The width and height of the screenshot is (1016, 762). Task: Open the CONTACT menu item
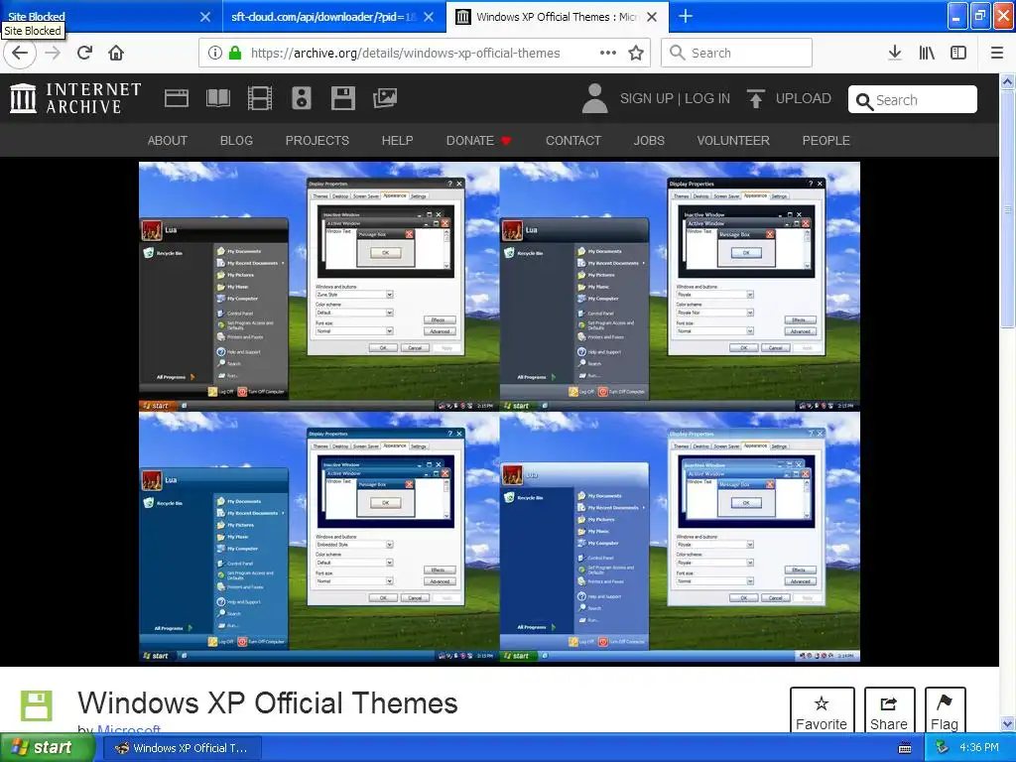tap(572, 140)
